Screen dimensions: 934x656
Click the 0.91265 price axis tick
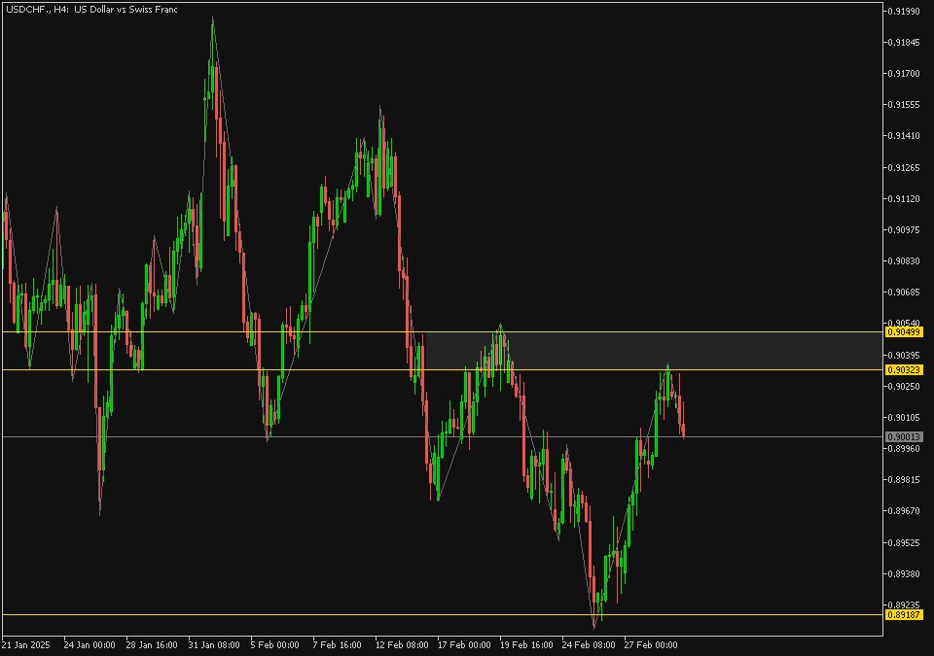904,167
